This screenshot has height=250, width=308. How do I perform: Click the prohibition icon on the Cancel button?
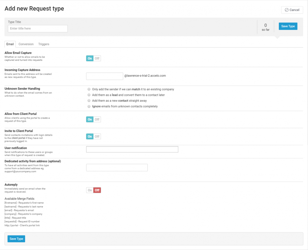point(286,10)
